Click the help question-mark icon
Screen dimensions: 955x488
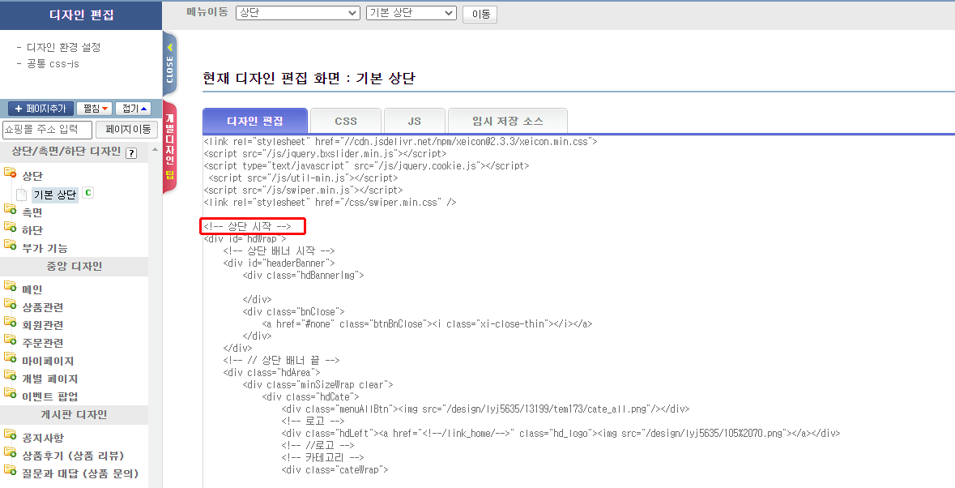pyautogui.click(x=131, y=153)
